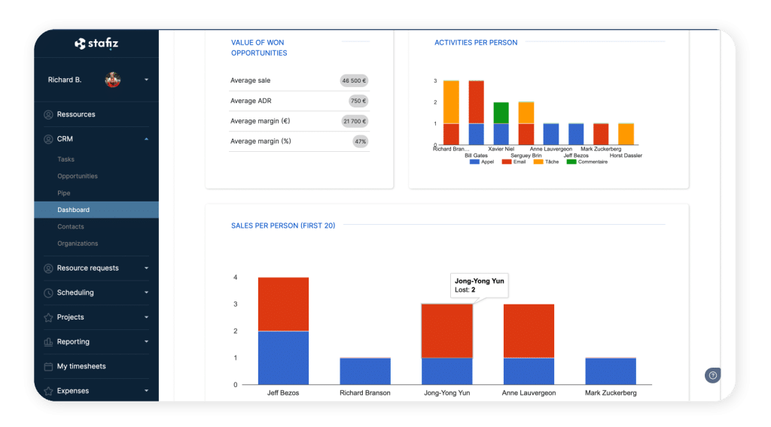Click Xavier Niel green Commentaire segment
The width and height of the screenshot is (771, 427).
click(x=501, y=113)
